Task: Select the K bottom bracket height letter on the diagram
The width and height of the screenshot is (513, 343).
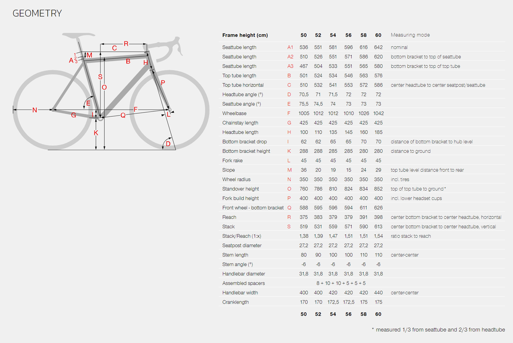Action: (96, 133)
